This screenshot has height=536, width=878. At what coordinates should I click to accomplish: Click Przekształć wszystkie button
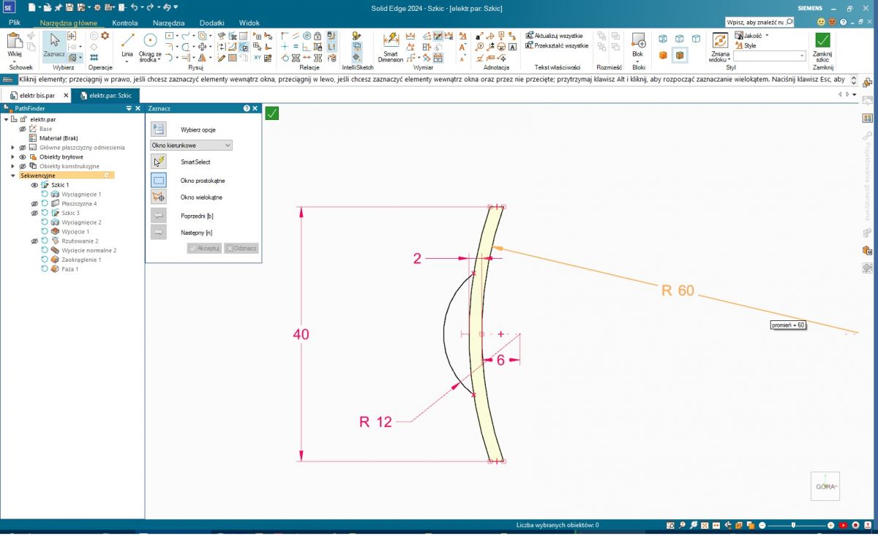pyautogui.click(x=557, y=45)
